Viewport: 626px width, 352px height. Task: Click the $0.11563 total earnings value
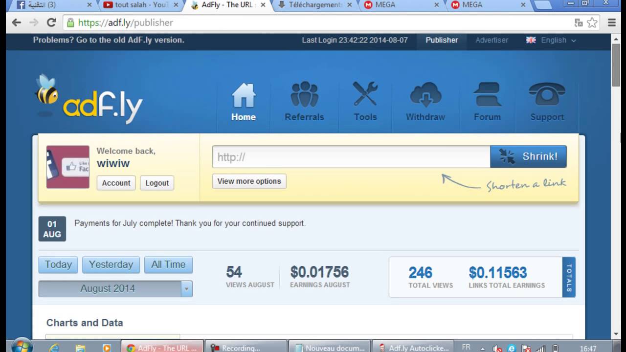pos(498,272)
